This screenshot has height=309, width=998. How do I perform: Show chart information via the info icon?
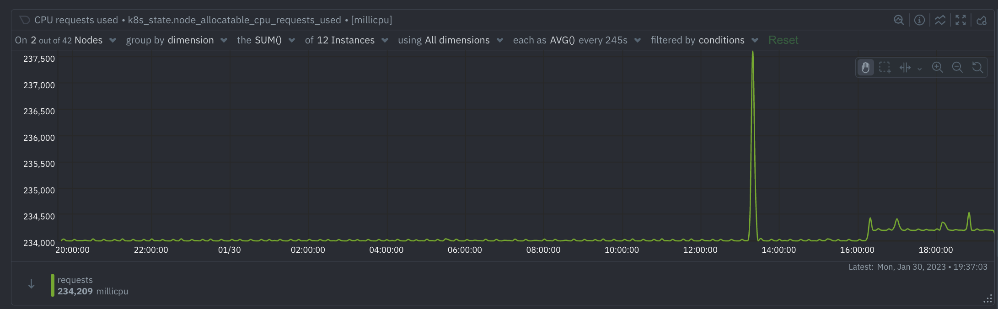pos(919,20)
